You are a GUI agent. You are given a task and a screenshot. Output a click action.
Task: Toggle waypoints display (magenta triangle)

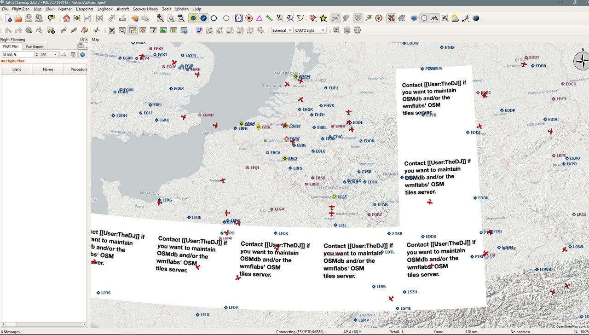coord(259,18)
